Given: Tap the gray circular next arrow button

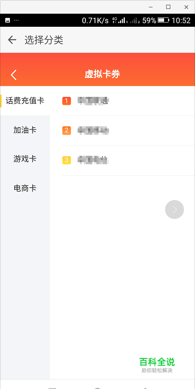Looking at the screenshot, I should tap(175, 210).
